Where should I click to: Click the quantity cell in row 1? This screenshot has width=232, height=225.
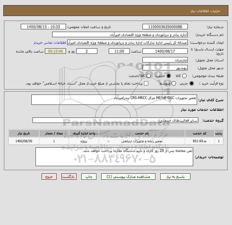[54, 141]
